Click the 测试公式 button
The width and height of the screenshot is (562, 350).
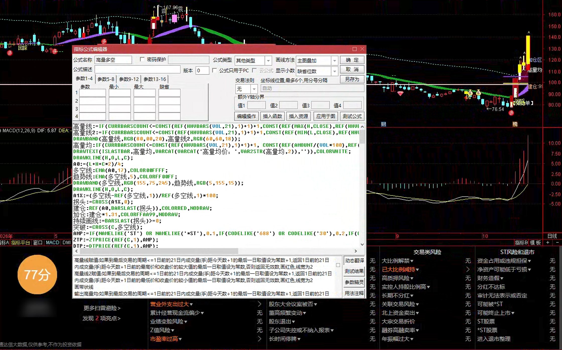pyautogui.click(x=352, y=116)
